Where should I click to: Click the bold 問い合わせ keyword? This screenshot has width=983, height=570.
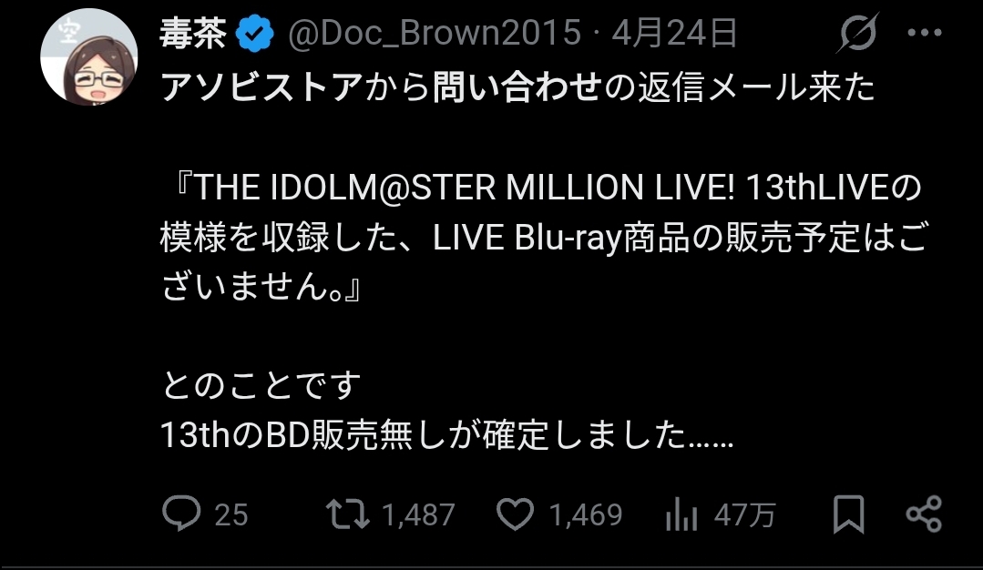[x=517, y=87]
